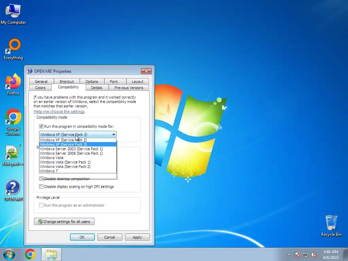Select the Google Chrome desktop shortcut
Image resolution: width=348 pixels, height=261 pixels.
click(x=13, y=122)
